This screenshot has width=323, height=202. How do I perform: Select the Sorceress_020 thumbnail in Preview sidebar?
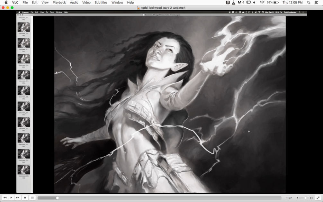24,90
